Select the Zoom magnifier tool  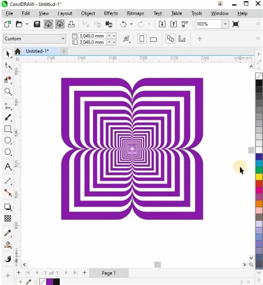[8, 92]
